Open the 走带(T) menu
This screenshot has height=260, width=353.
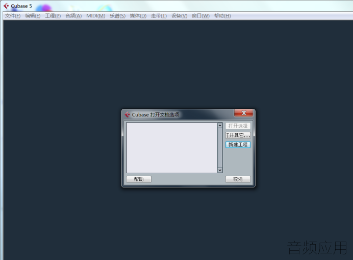pos(159,16)
